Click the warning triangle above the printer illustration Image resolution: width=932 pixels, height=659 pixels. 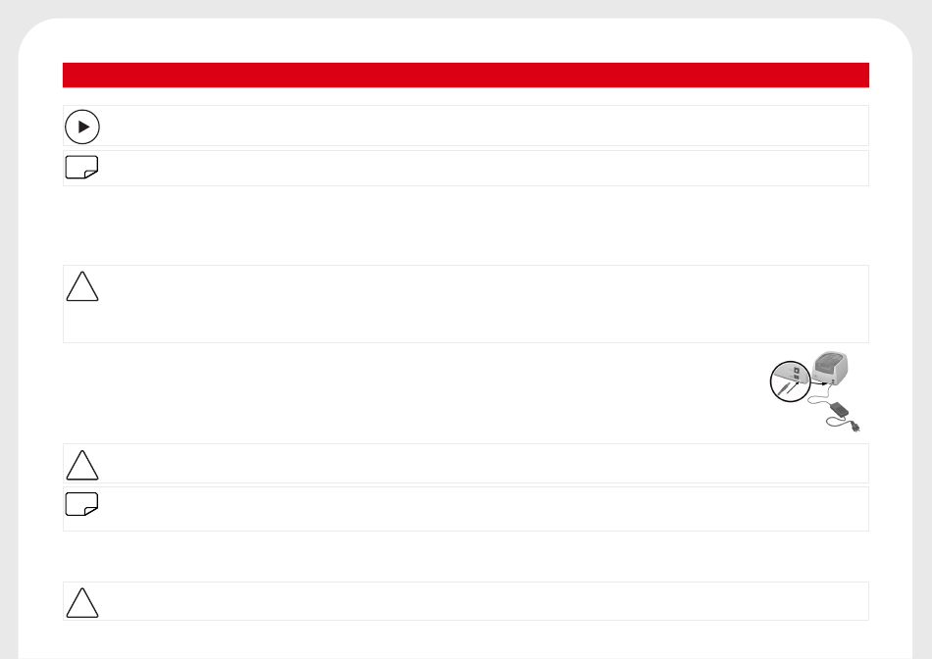coord(82,286)
